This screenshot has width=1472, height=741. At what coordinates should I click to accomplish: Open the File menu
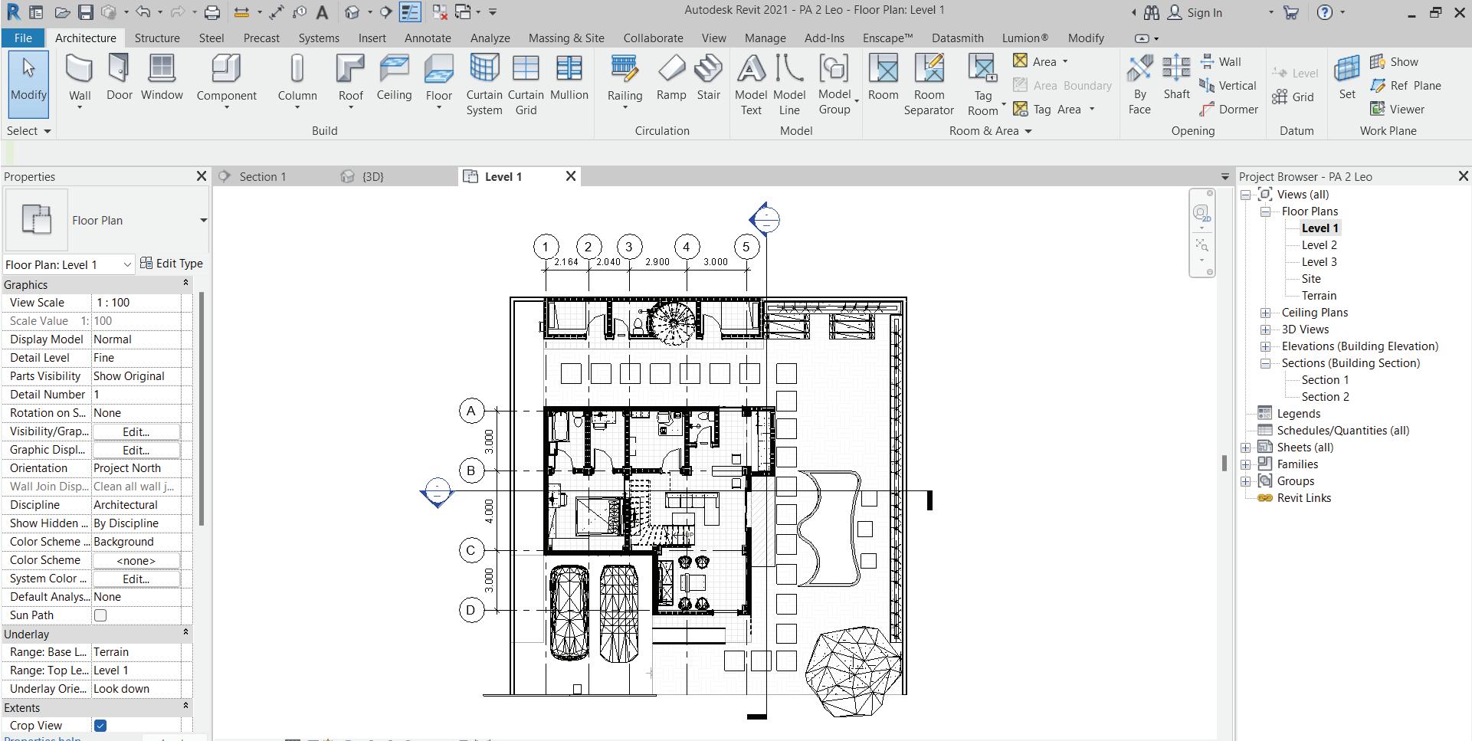point(23,38)
